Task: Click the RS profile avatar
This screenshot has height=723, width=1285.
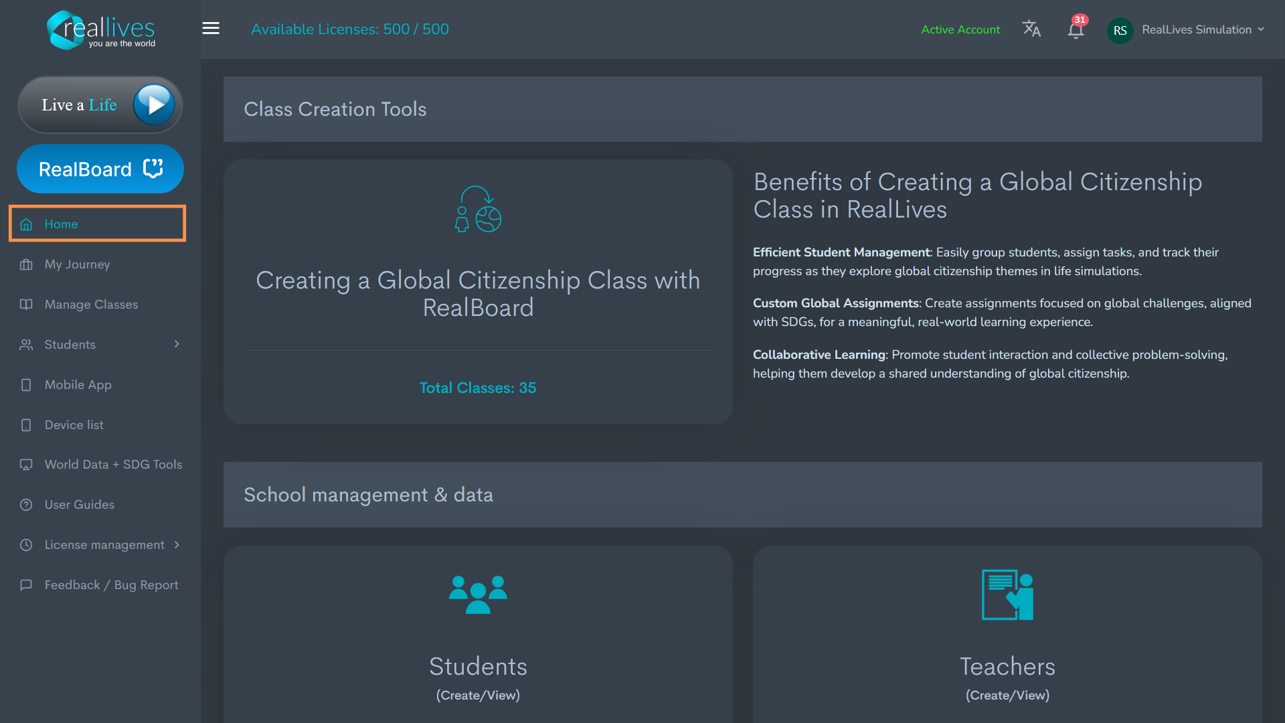Action: pyautogui.click(x=1120, y=30)
